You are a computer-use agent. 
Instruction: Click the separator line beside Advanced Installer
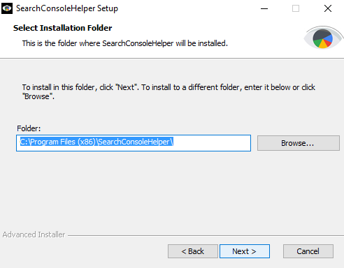click(206, 235)
